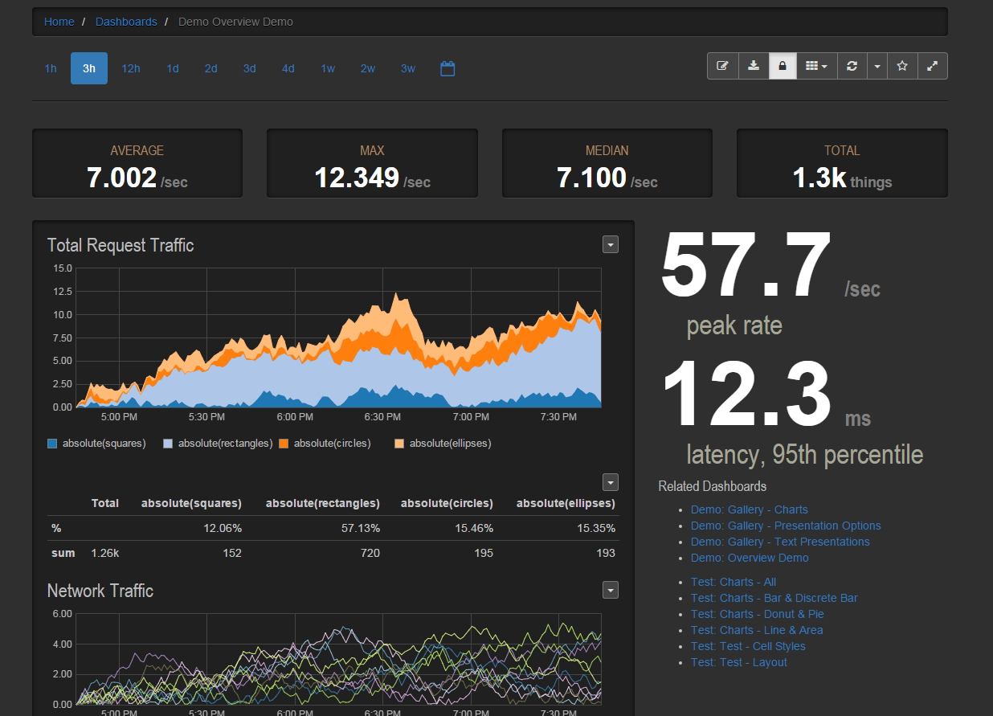The image size is (993, 716).
Task: Toggle the dashboard lock button
Action: click(783, 66)
